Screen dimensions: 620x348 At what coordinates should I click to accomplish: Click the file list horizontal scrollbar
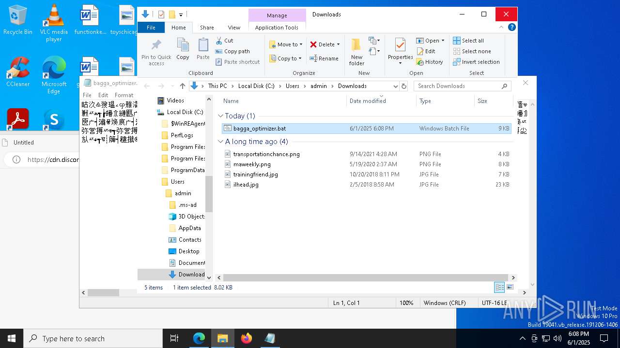coord(366,277)
